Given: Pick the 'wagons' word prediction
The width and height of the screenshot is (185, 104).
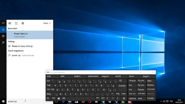Looking at the screenshot, I should pos(107,76).
